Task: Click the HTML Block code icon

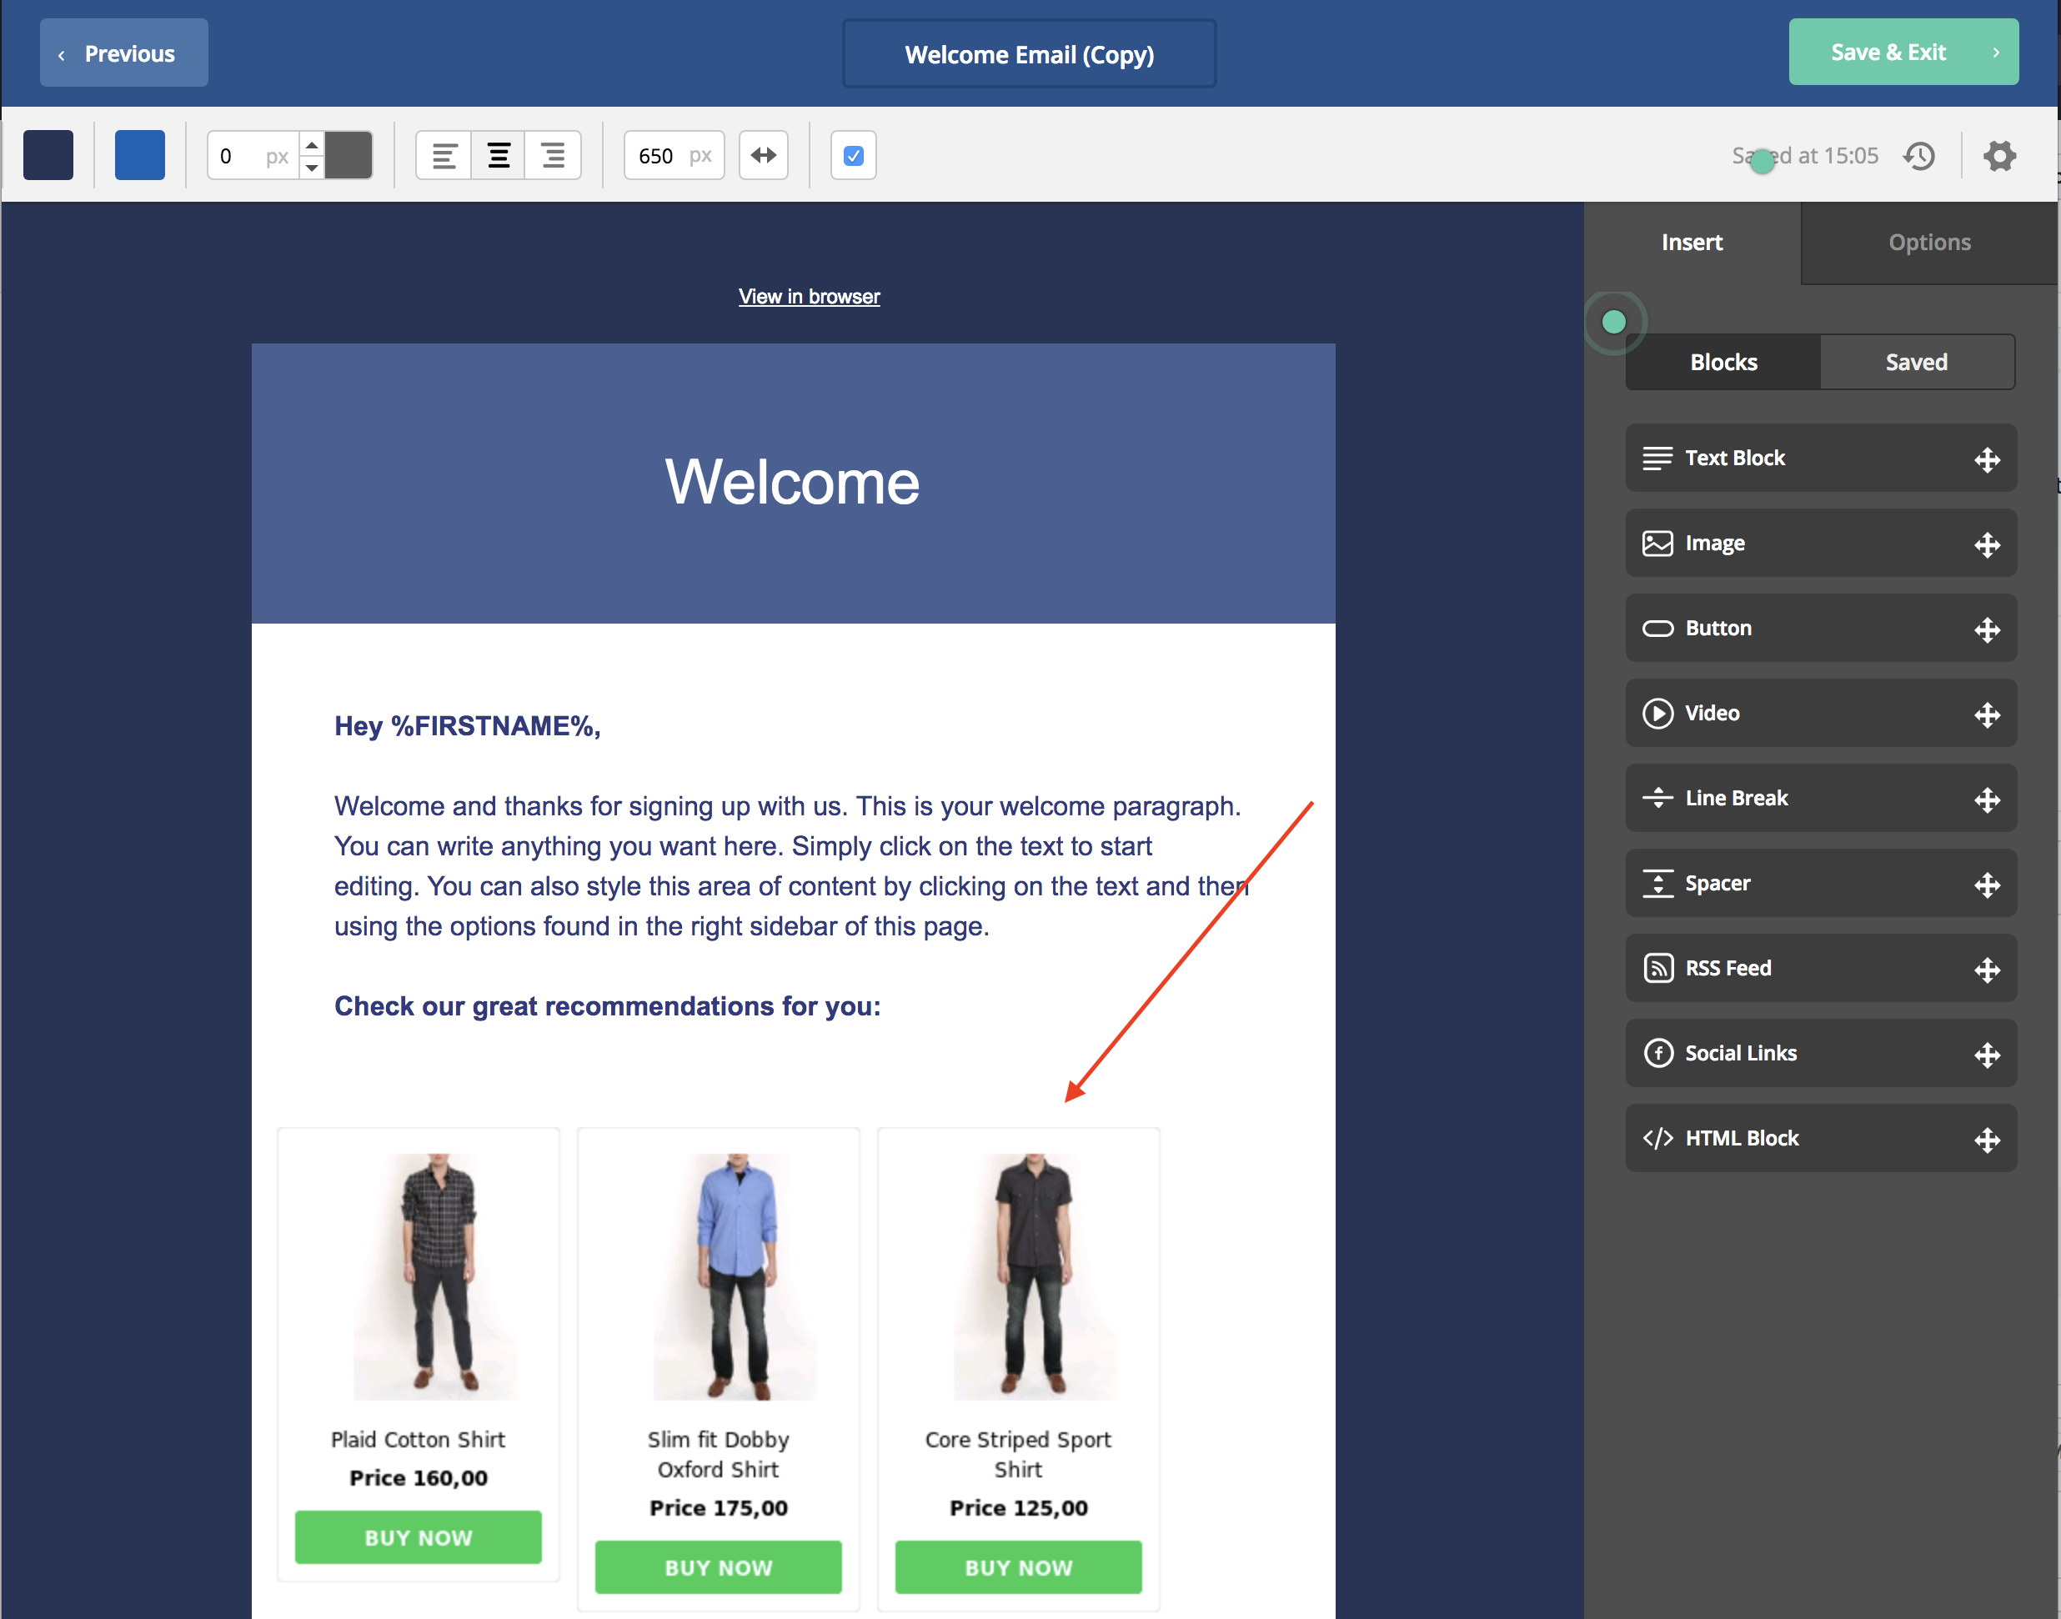Action: (x=1657, y=1139)
